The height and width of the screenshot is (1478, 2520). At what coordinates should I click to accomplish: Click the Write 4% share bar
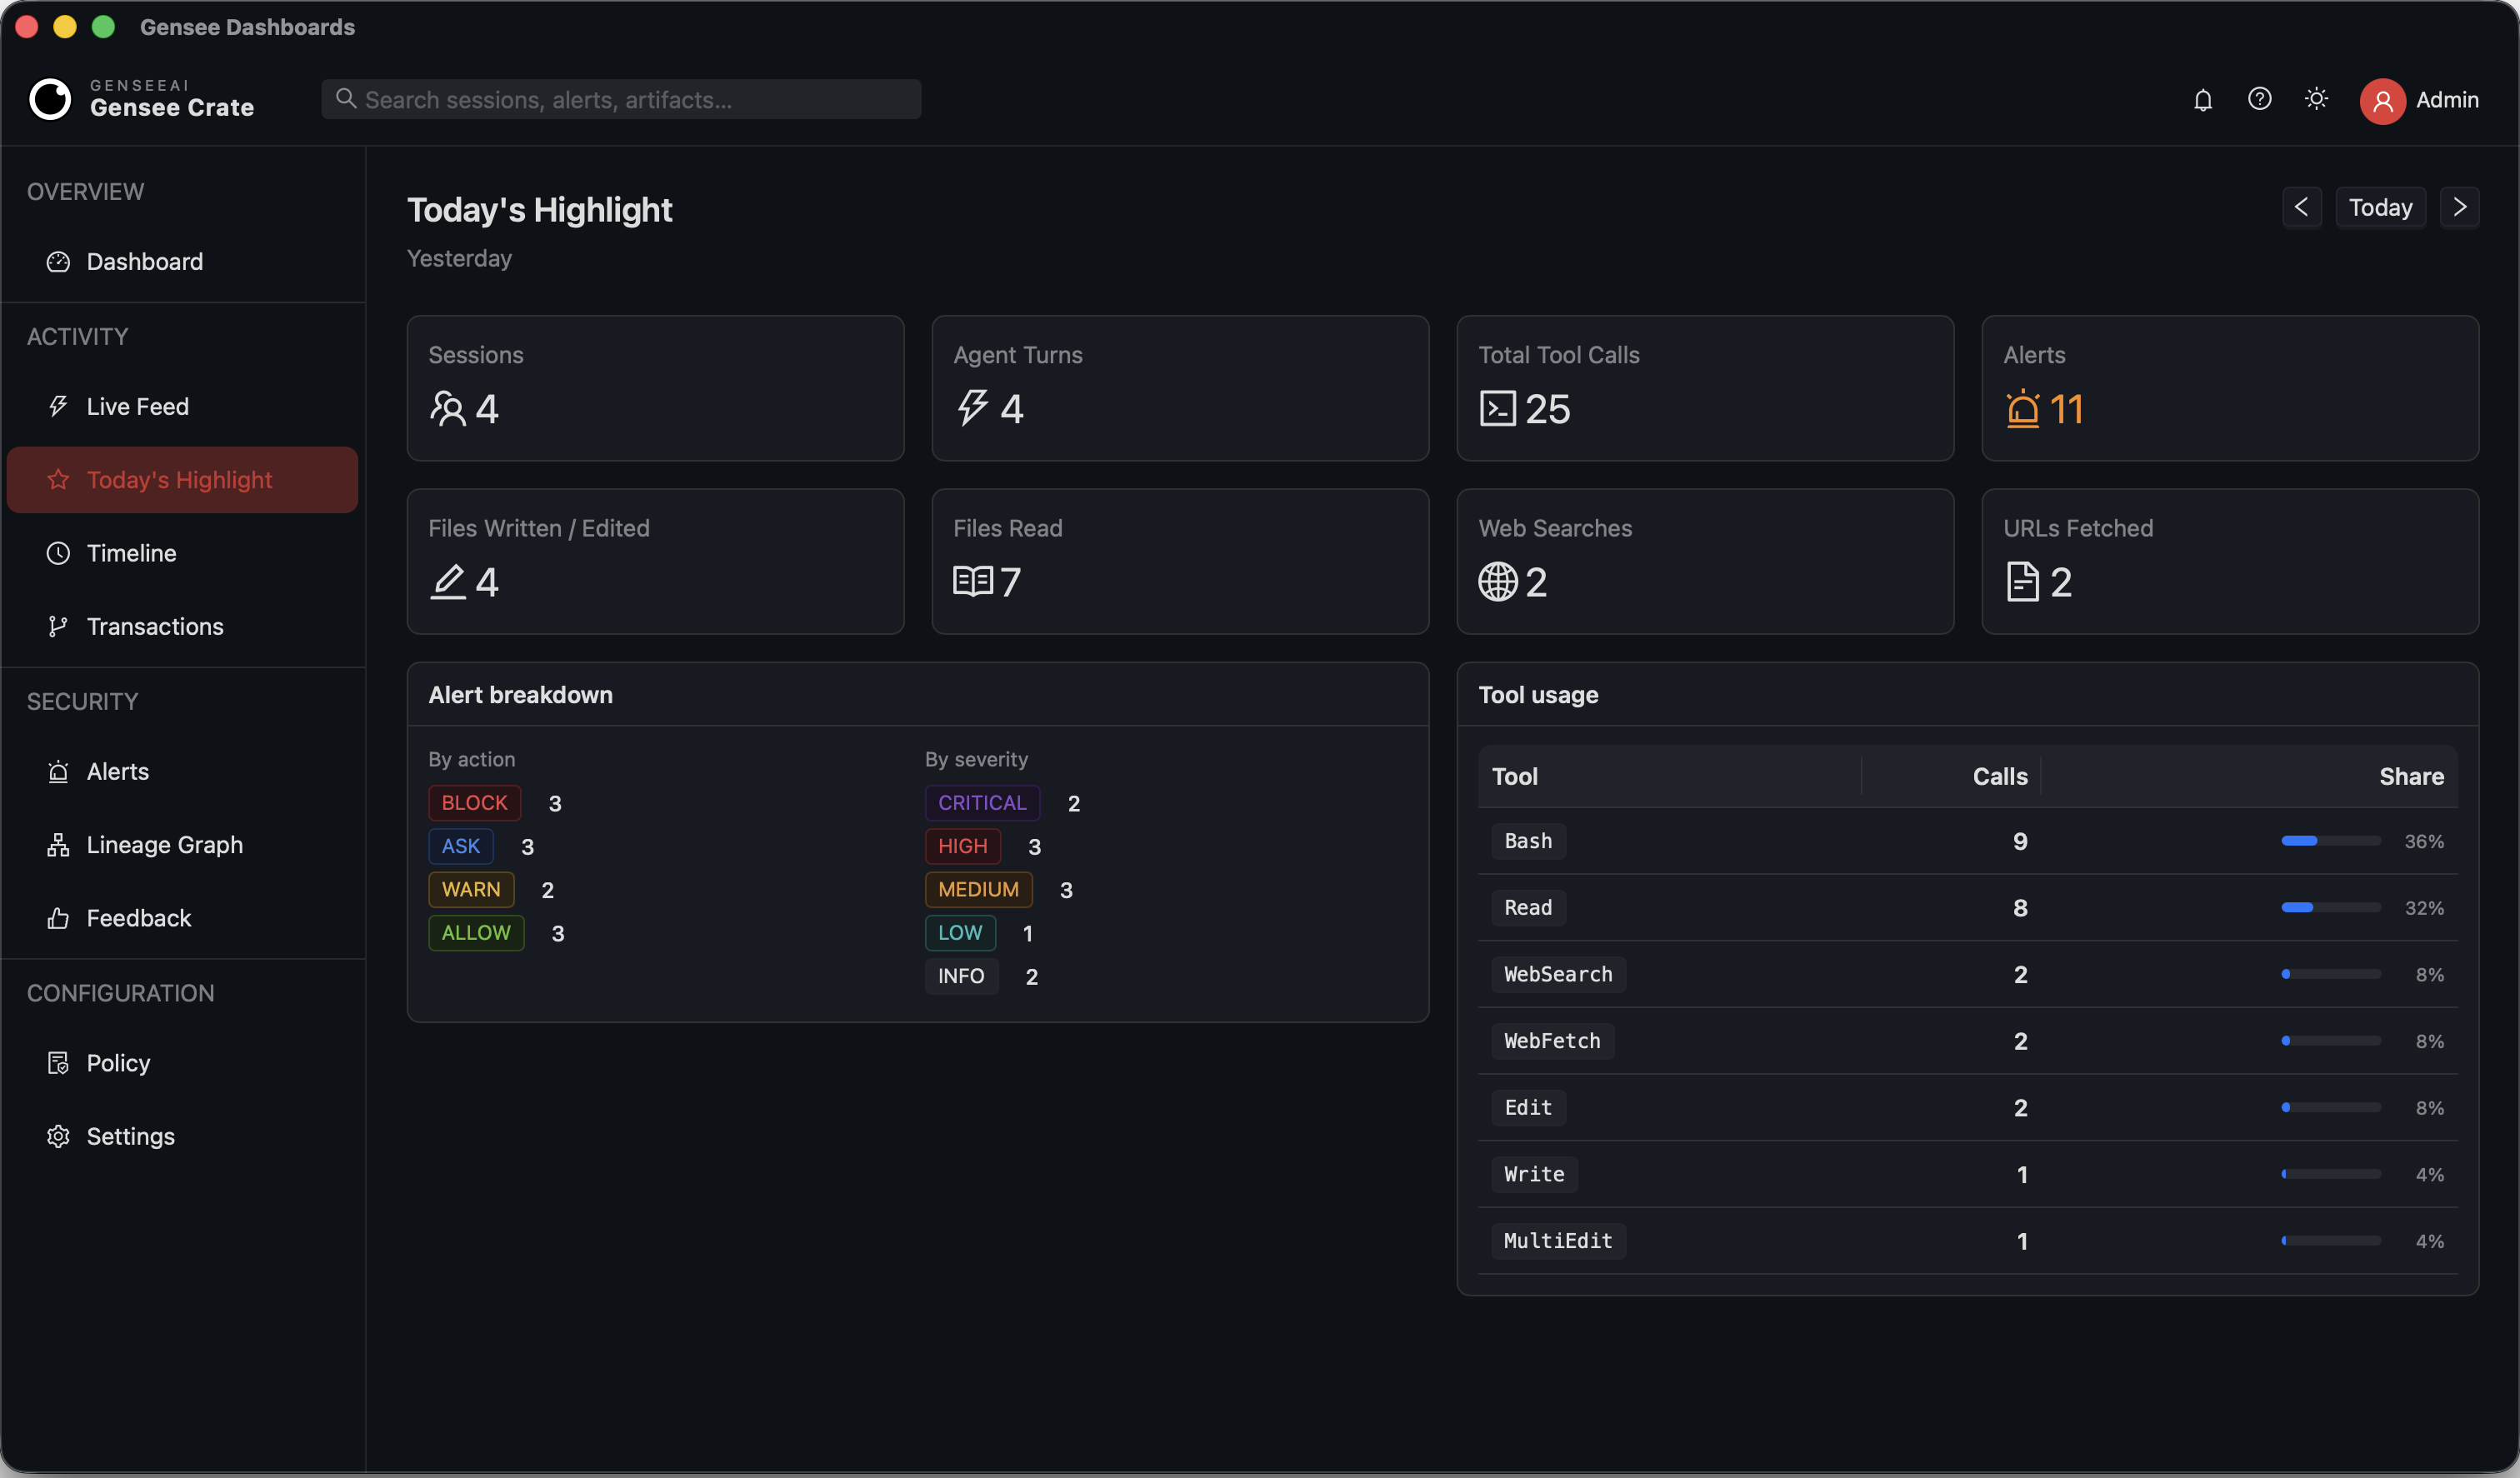coord(2330,1174)
